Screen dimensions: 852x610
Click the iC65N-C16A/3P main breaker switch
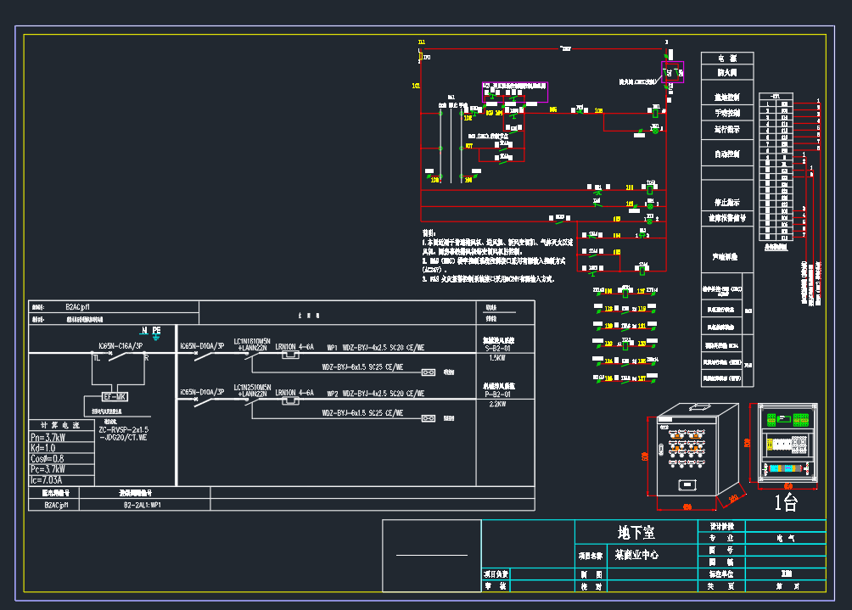(118, 355)
